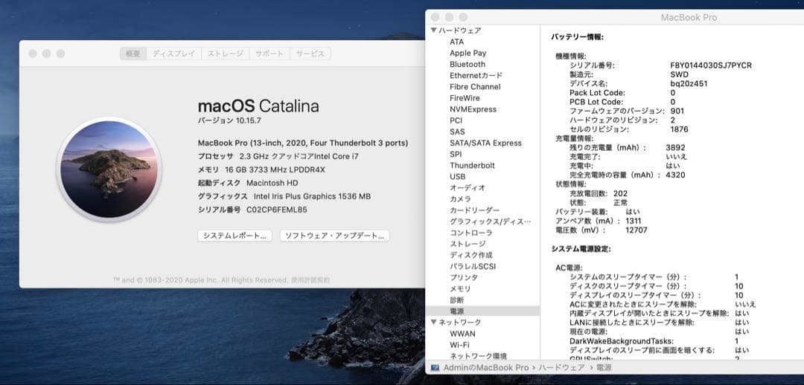
Task: Click the device name bq20z451
Action: (689, 83)
